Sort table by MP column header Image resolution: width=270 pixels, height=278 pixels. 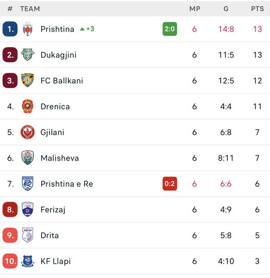[195, 9]
